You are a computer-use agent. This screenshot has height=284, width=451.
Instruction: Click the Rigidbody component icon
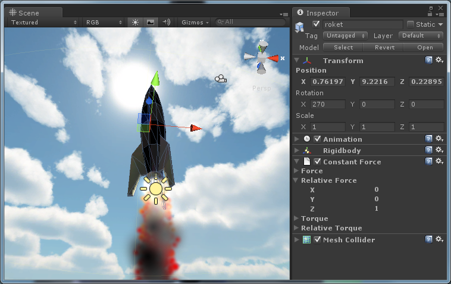coord(306,151)
